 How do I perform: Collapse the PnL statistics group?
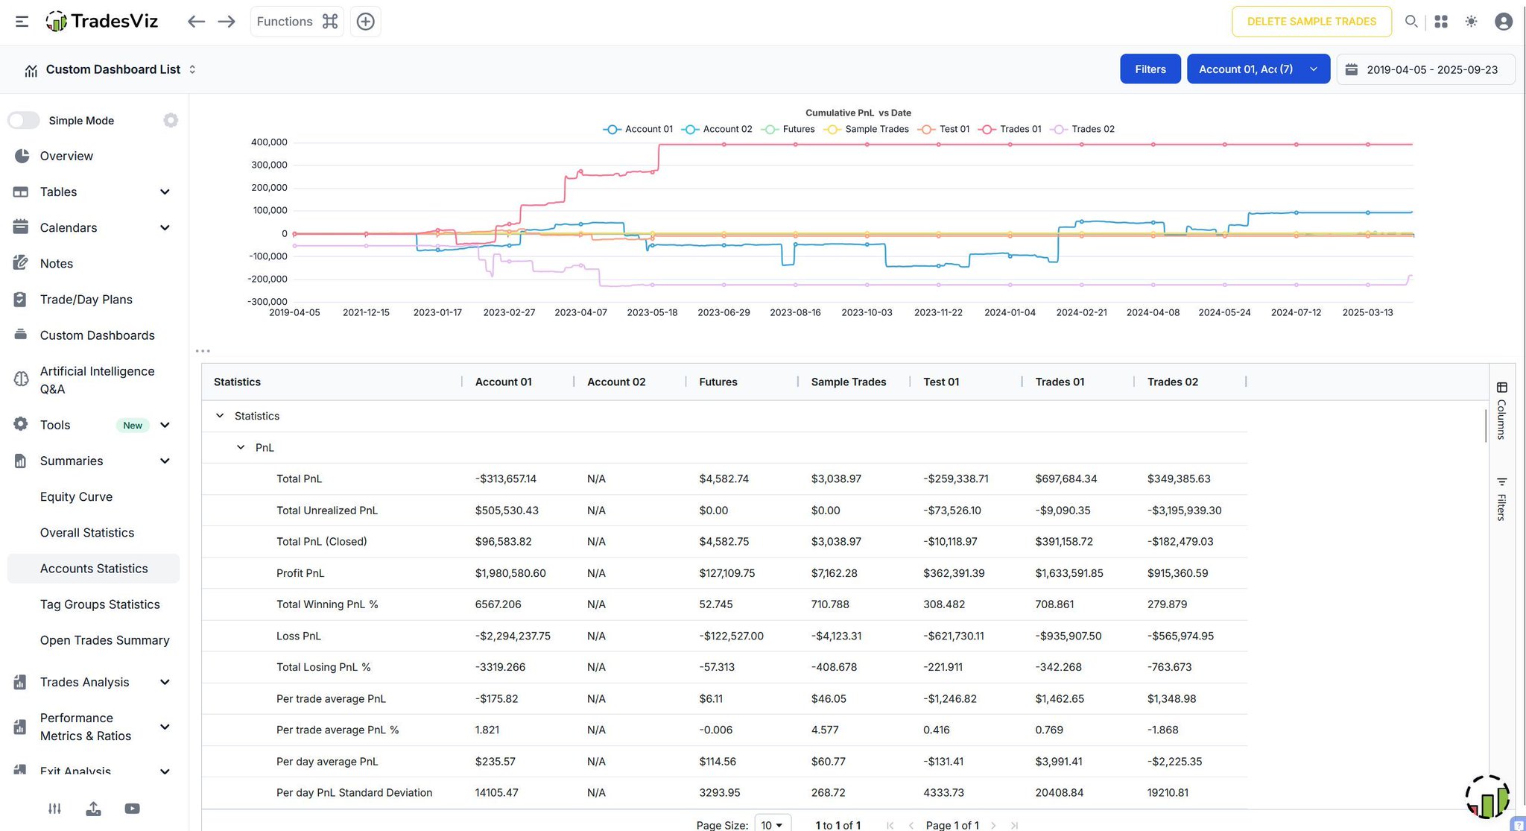pyautogui.click(x=241, y=447)
